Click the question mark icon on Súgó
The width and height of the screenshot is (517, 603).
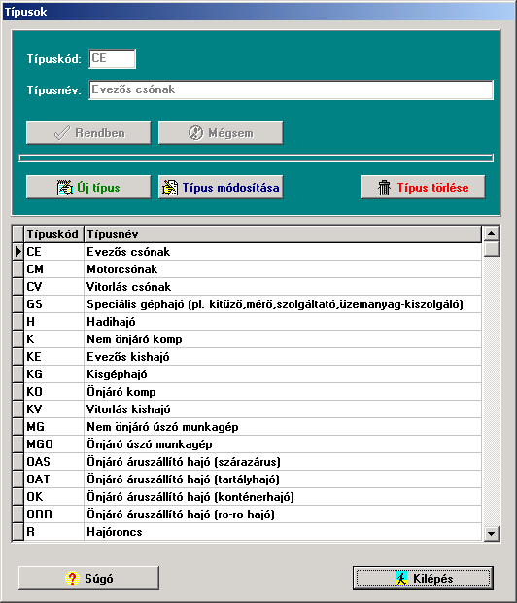(x=72, y=578)
